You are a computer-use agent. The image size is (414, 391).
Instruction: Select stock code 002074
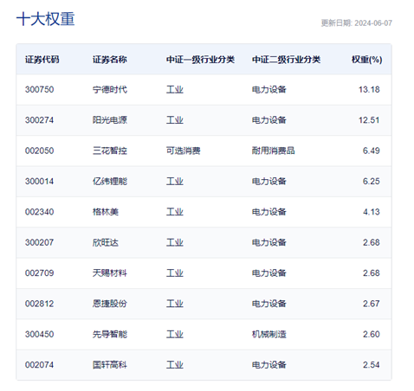39,365
